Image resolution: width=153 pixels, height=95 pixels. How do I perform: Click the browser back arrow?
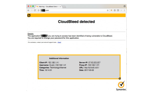(28, 10)
